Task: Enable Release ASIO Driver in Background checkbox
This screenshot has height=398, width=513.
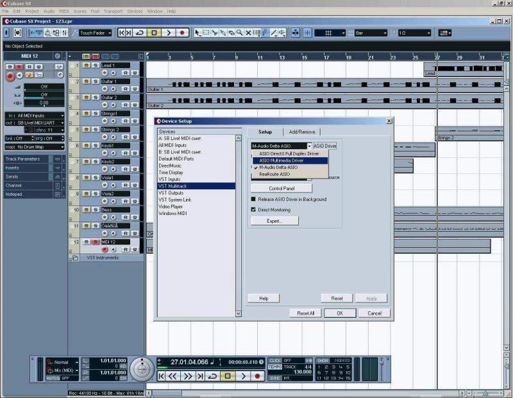Action: pyautogui.click(x=253, y=200)
